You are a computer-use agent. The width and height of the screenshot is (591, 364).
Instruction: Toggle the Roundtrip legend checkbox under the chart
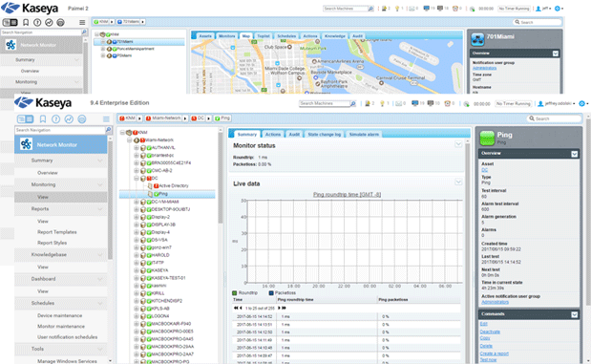(235, 292)
